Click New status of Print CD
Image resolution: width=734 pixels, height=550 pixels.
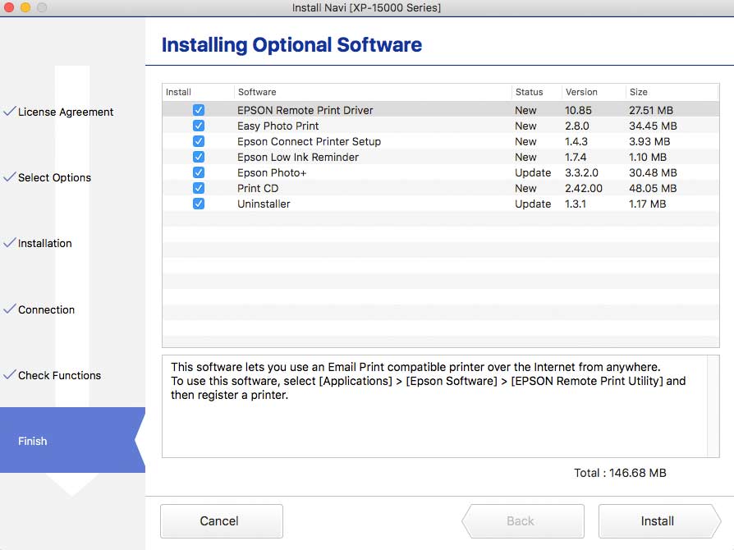pos(525,188)
